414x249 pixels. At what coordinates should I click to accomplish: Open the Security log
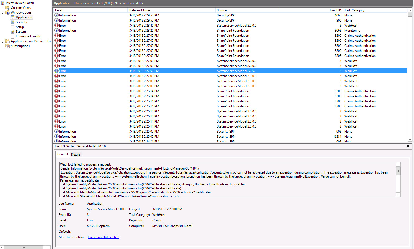pos(21,22)
